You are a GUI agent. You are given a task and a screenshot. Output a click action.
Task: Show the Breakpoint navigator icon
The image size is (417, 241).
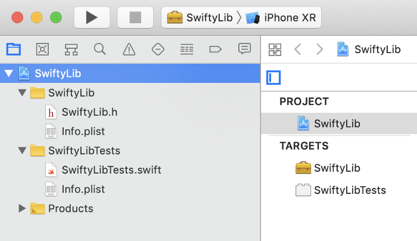point(216,49)
